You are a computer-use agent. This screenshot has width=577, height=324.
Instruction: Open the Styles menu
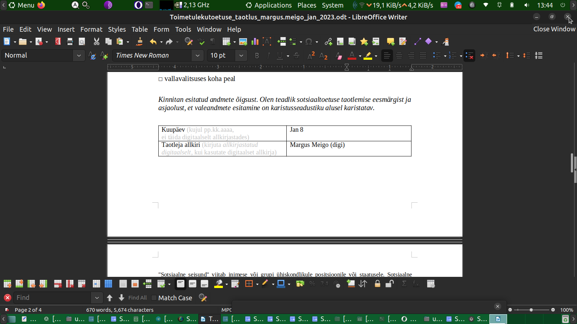(117, 30)
